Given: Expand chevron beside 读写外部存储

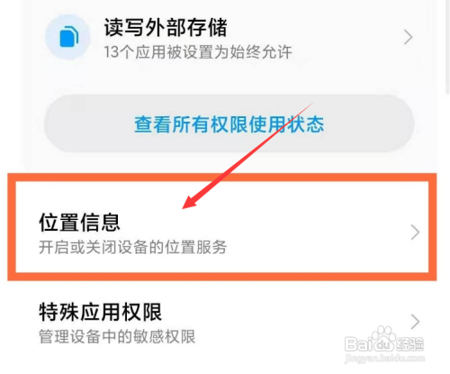Looking at the screenshot, I should (x=408, y=37).
